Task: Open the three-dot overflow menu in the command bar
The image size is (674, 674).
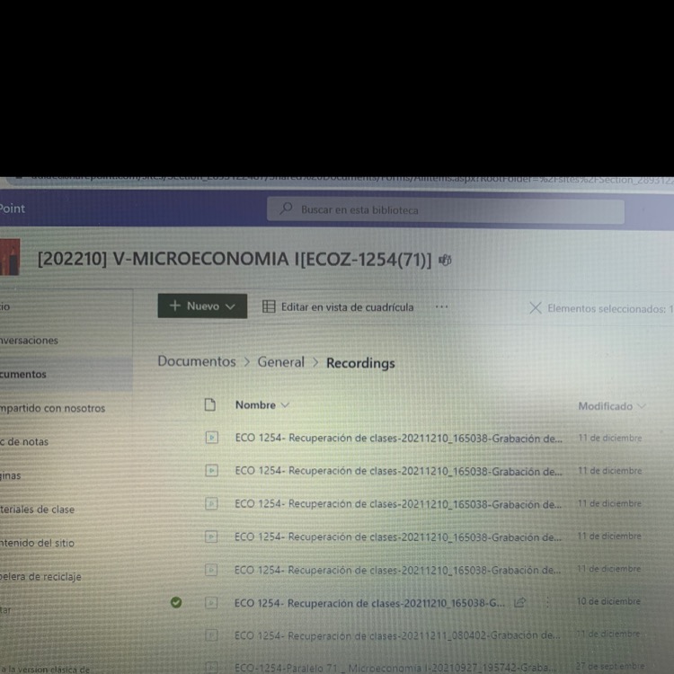Action: [x=441, y=306]
